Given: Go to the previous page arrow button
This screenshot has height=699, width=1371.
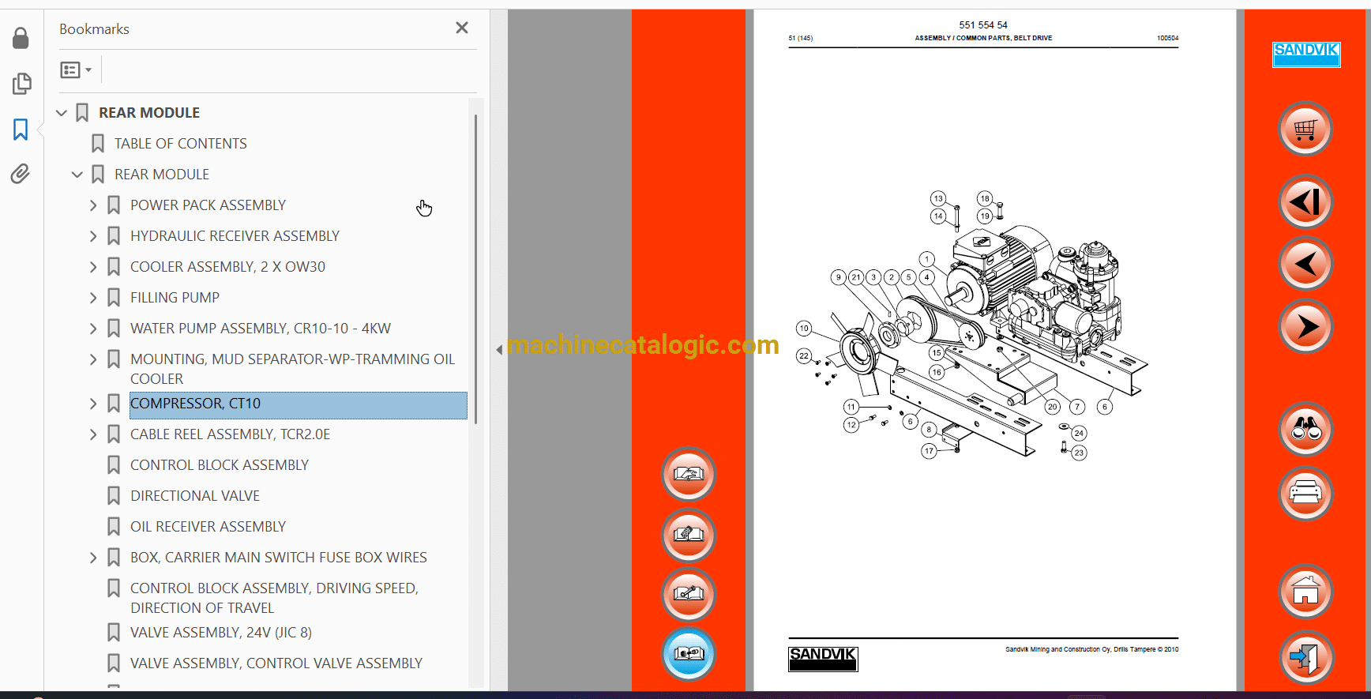Looking at the screenshot, I should 1305,264.
